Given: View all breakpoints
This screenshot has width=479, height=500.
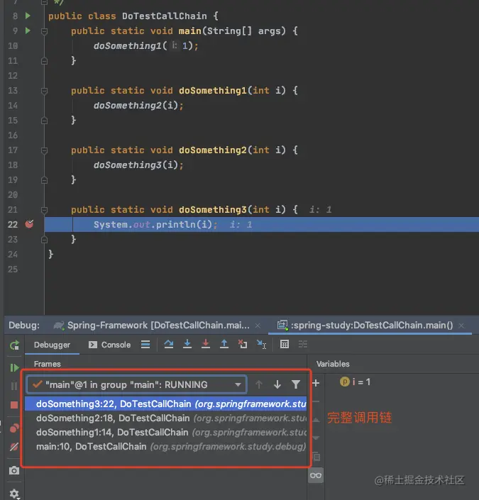Looking at the screenshot, I should [x=14, y=428].
